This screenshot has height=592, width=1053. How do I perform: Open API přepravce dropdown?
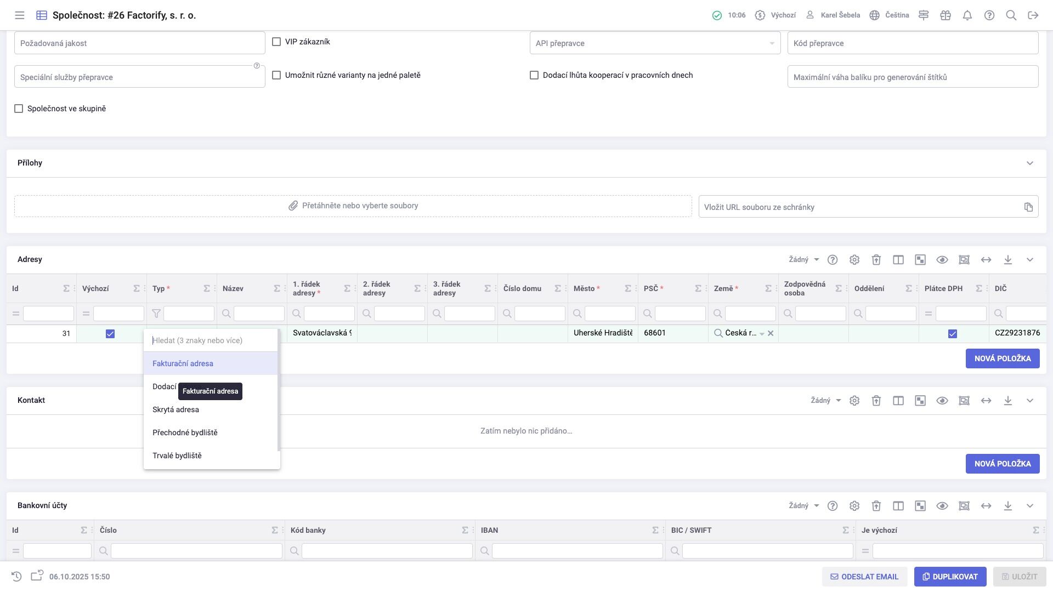pos(655,43)
